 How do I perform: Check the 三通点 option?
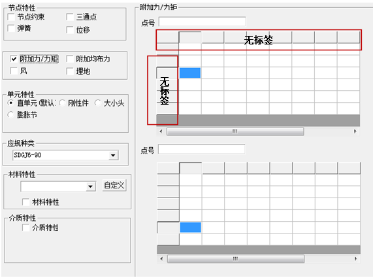[x=70, y=17]
